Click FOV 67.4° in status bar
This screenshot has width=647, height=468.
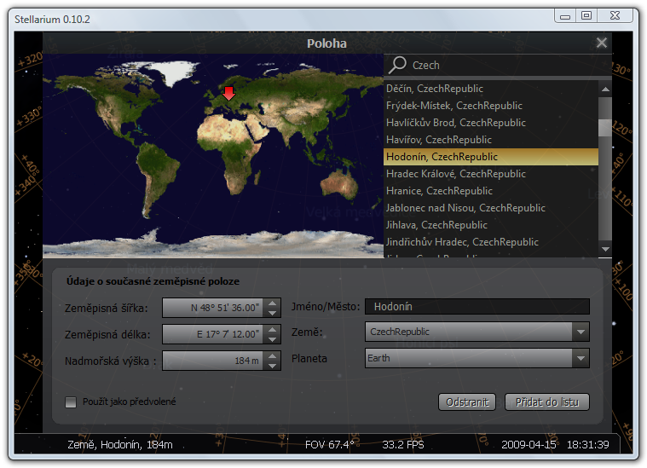click(x=329, y=444)
